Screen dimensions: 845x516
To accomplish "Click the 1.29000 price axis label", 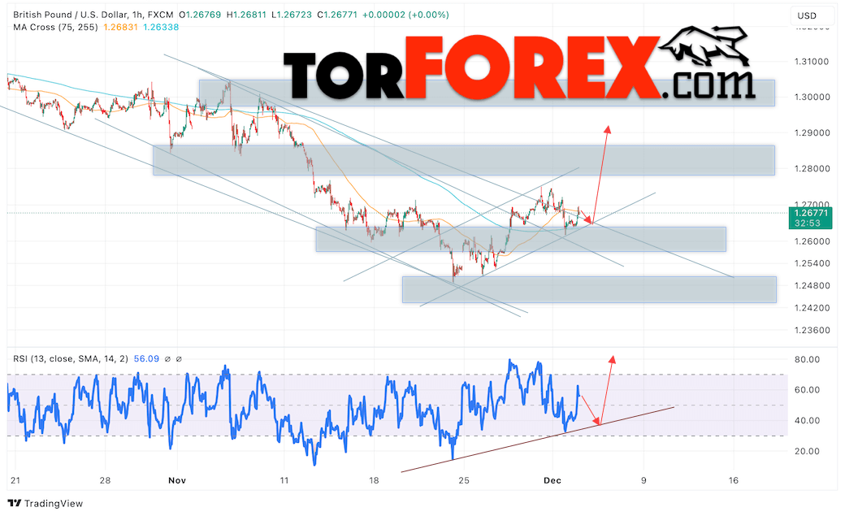I will tap(812, 132).
